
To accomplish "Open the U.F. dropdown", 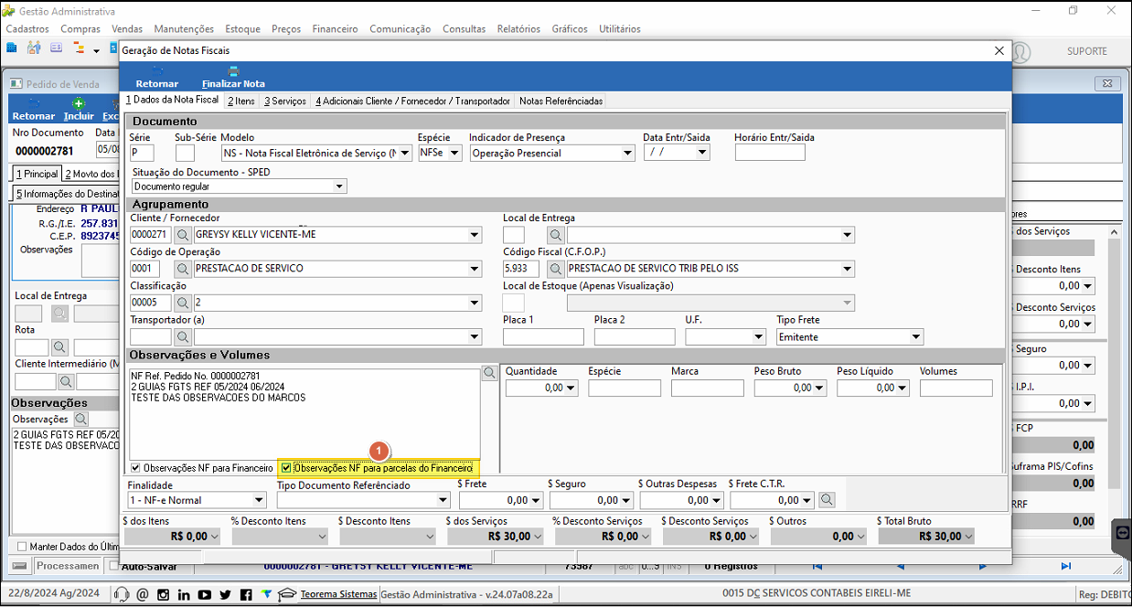I will click(x=759, y=337).
